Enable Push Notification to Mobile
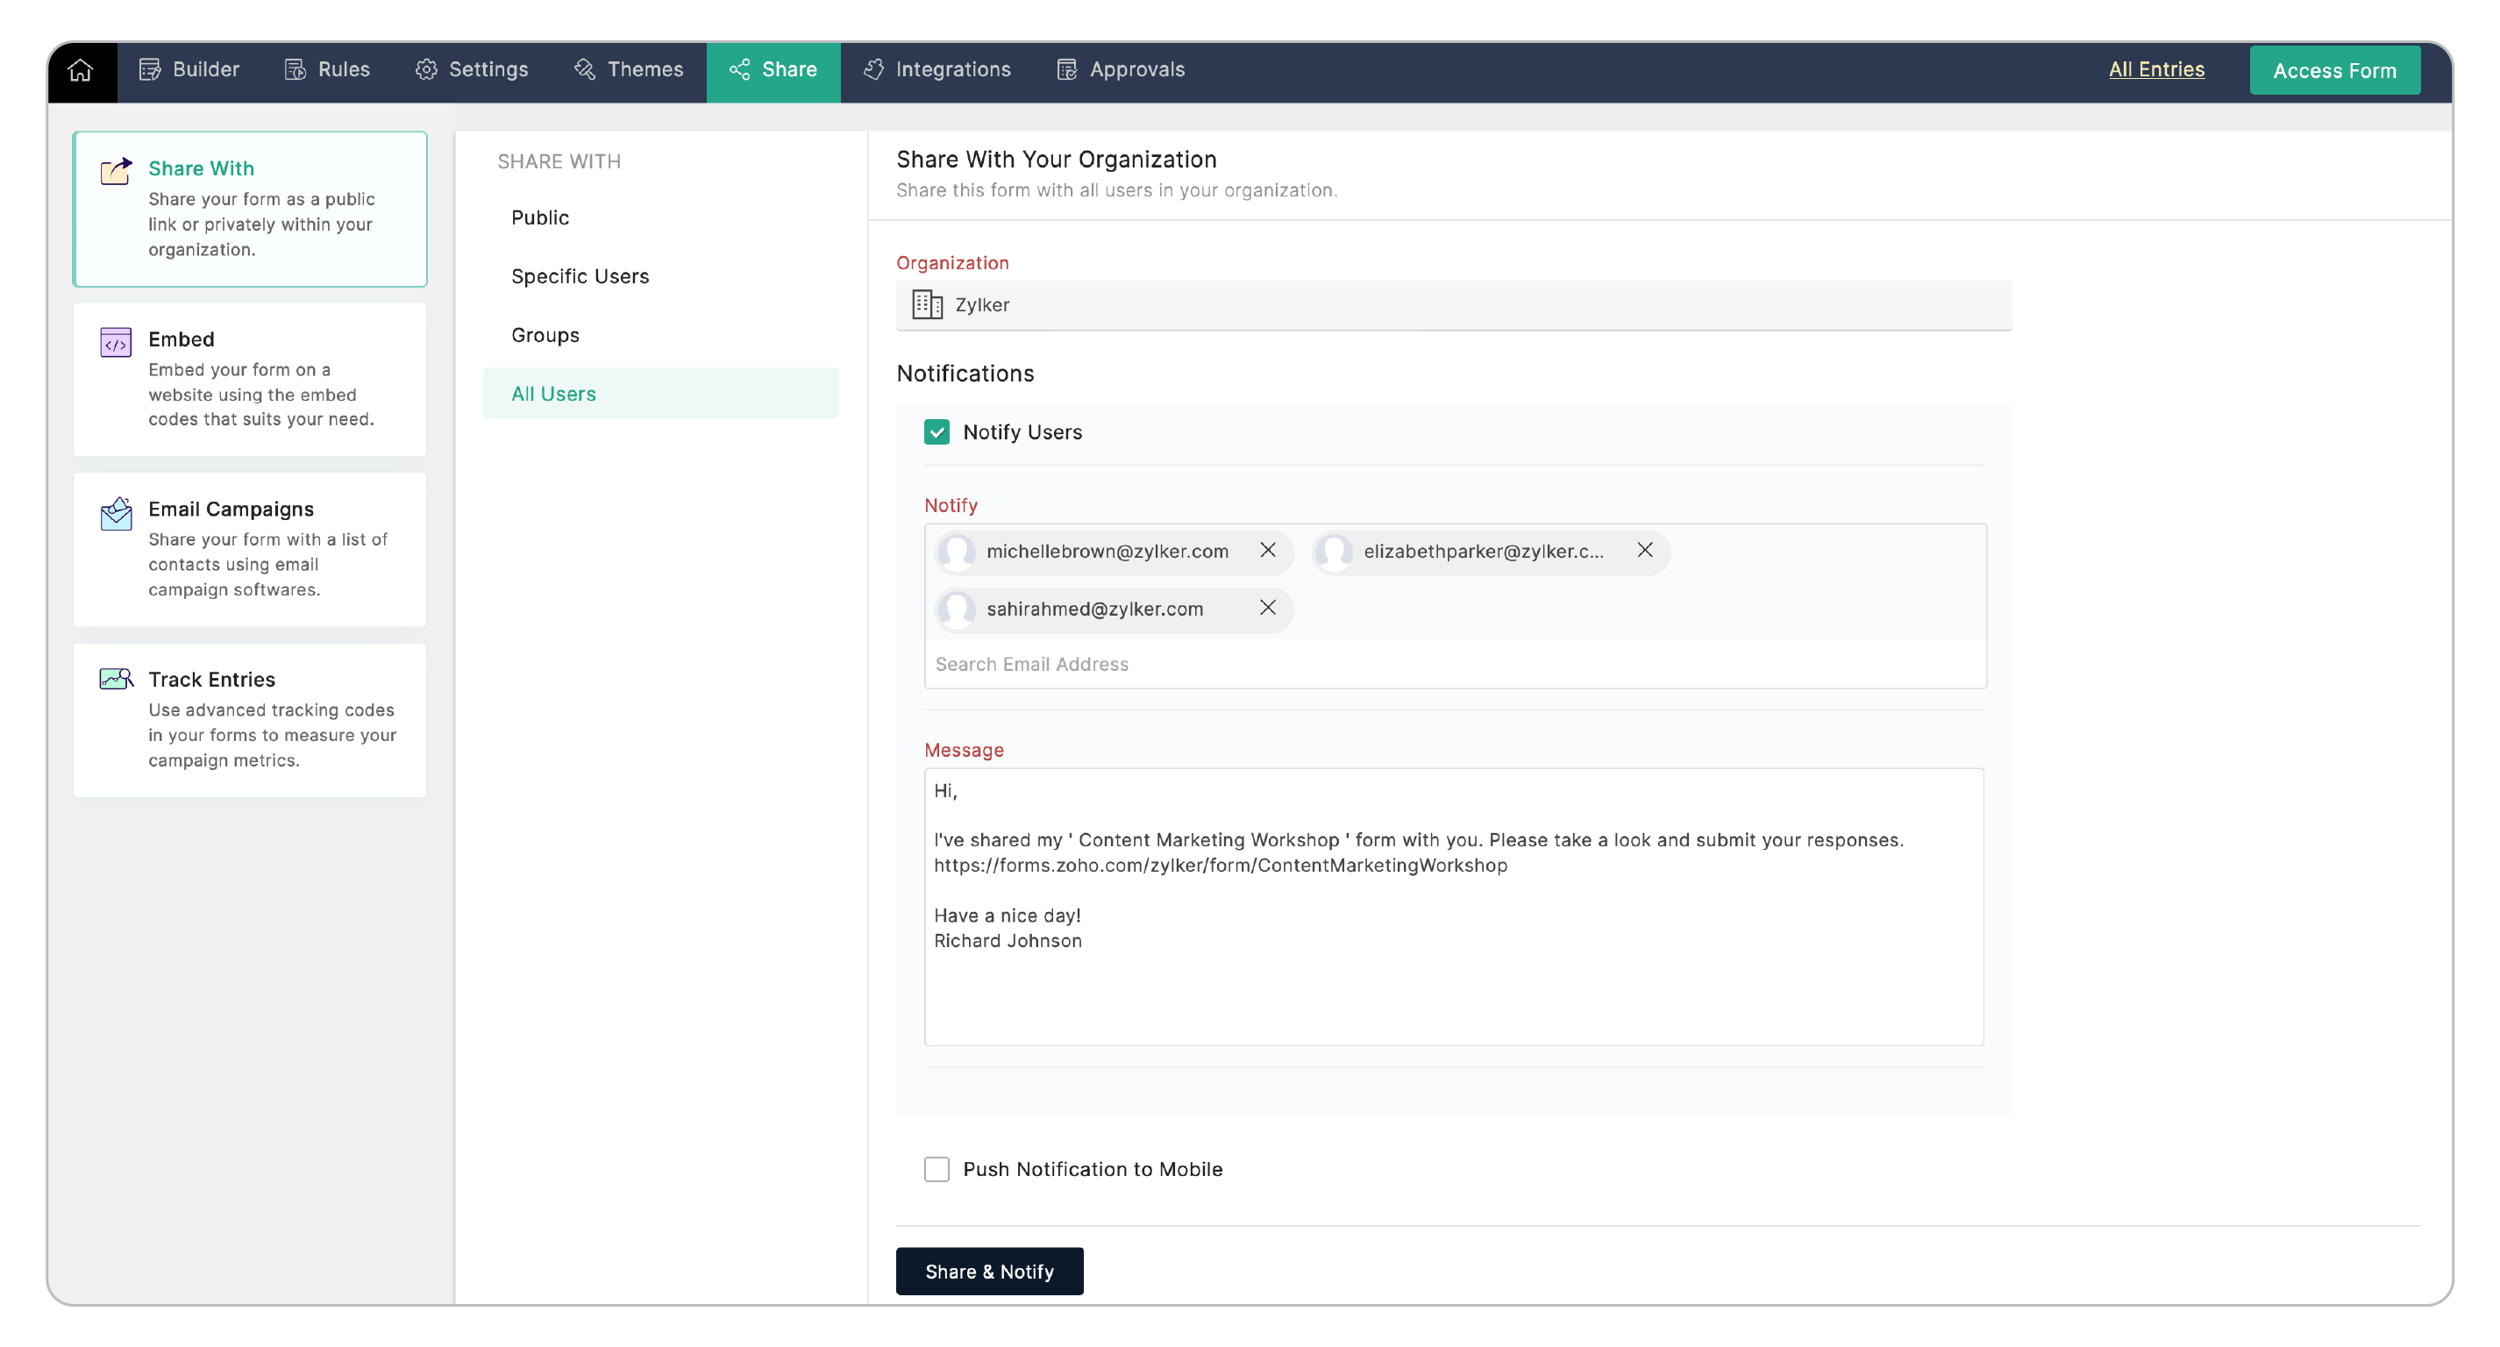The height and width of the screenshot is (1347, 2500). click(937, 1169)
